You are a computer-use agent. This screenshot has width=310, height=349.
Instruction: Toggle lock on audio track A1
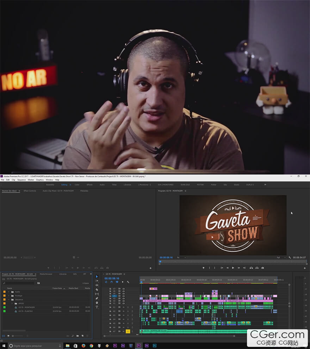tap(110, 307)
